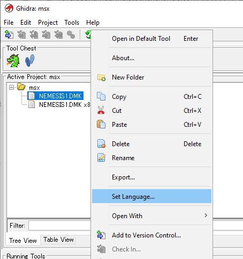Launch the CodeBrowser dragon tool
This screenshot has height=259, width=243.
coord(13,61)
